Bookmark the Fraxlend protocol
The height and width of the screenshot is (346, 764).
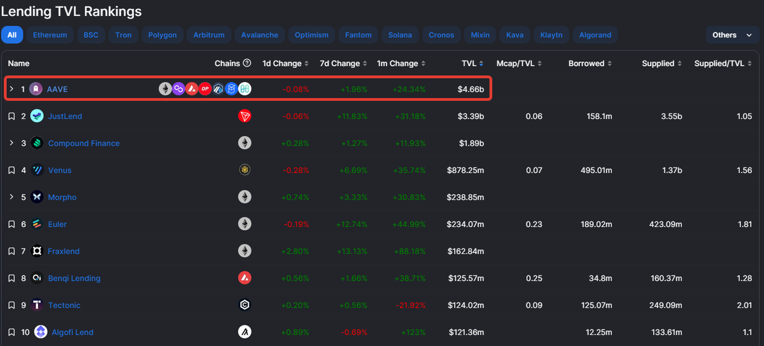pyautogui.click(x=11, y=251)
